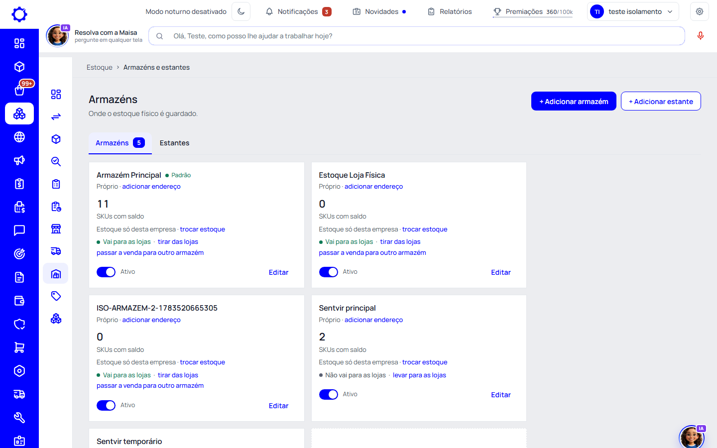Activate the red microphone voice input
This screenshot has height=448, width=717.
(x=701, y=36)
